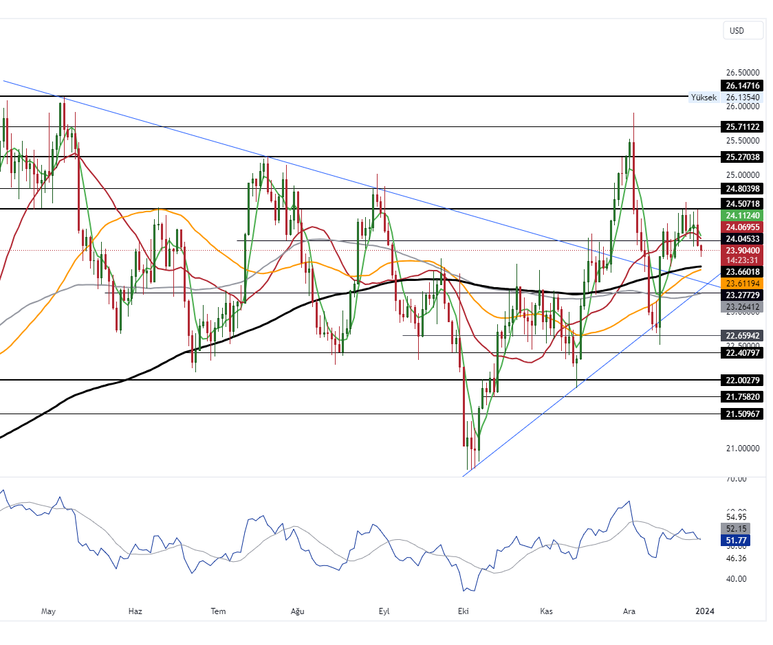Select the 21.50967 price level tag
Viewport: 773px width, 645px height.
pyautogui.click(x=742, y=414)
